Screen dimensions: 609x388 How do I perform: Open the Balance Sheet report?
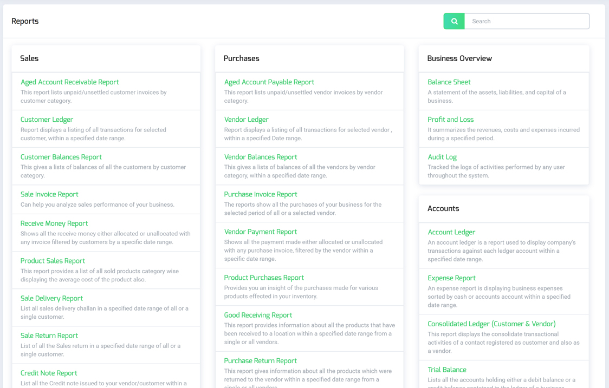(x=449, y=82)
